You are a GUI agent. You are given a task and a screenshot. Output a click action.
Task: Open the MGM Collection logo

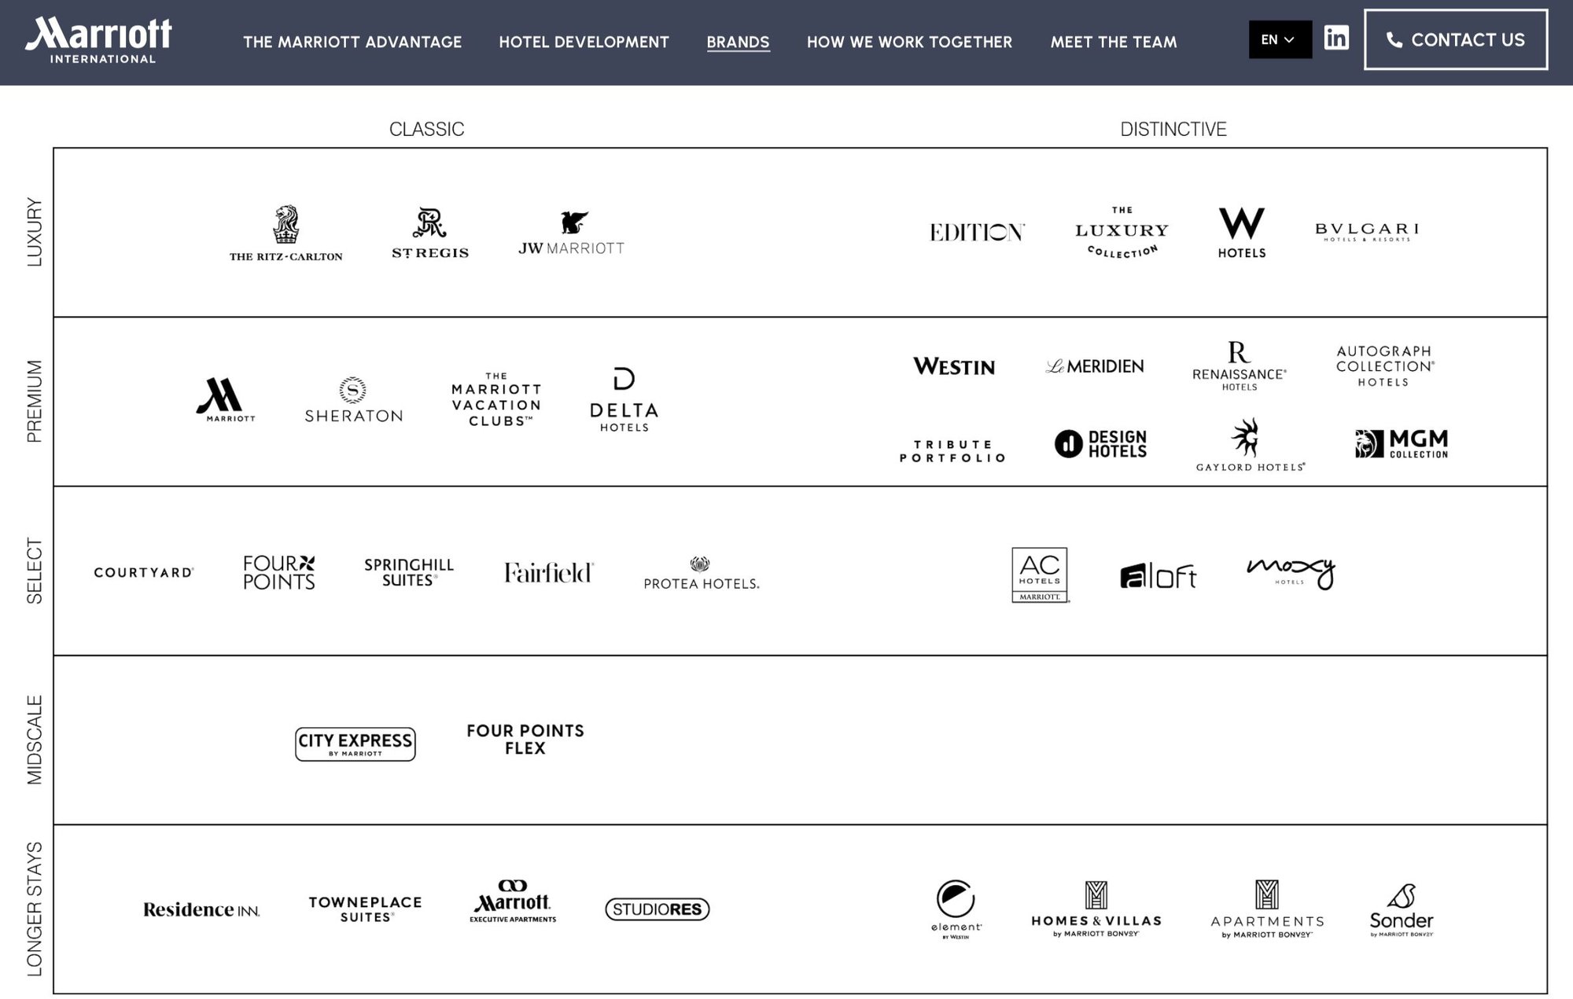[x=1401, y=444]
